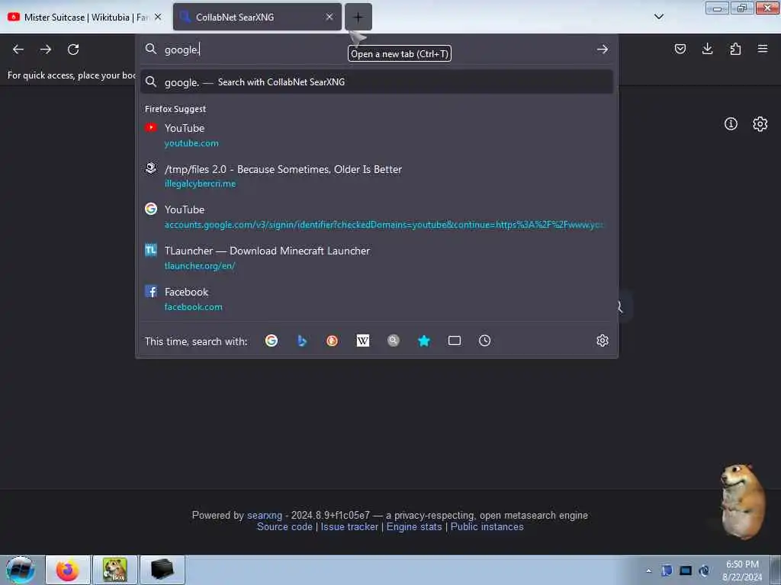Search this time with grey magnifier engine
Screen dimensions: 781x585
(x=394, y=340)
